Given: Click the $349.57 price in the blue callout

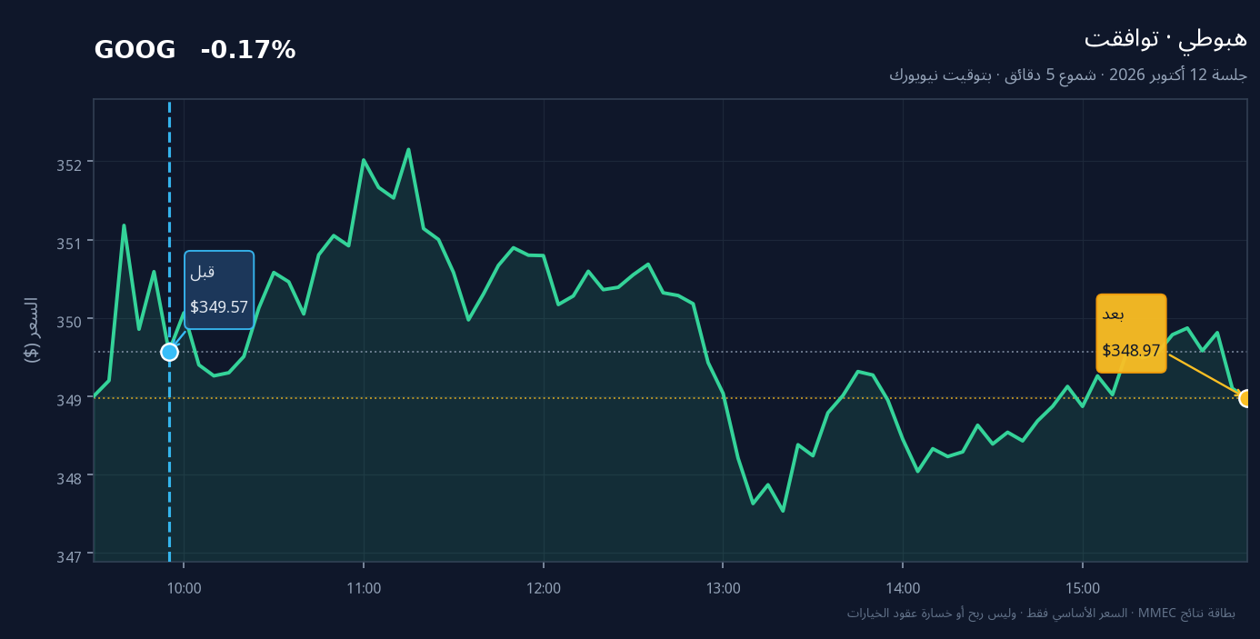Looking at the screenshot, I should 219,307.
